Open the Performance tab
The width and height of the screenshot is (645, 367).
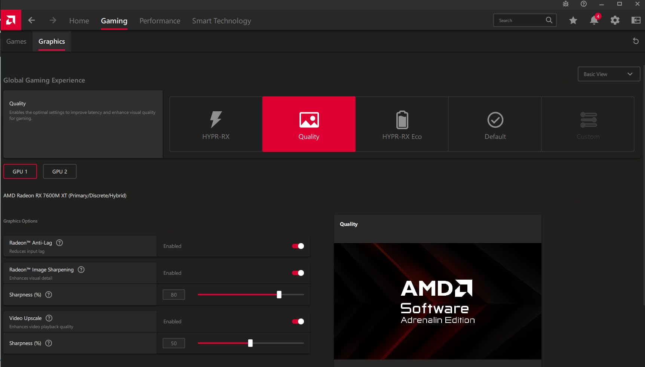coord(160,21)
